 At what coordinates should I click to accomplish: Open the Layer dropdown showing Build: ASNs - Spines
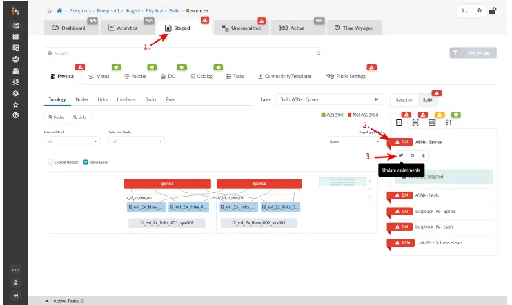(329, 99)
